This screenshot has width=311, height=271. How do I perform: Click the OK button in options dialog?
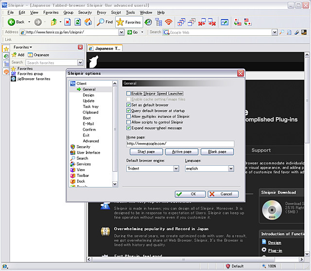[x=190, y=194]
